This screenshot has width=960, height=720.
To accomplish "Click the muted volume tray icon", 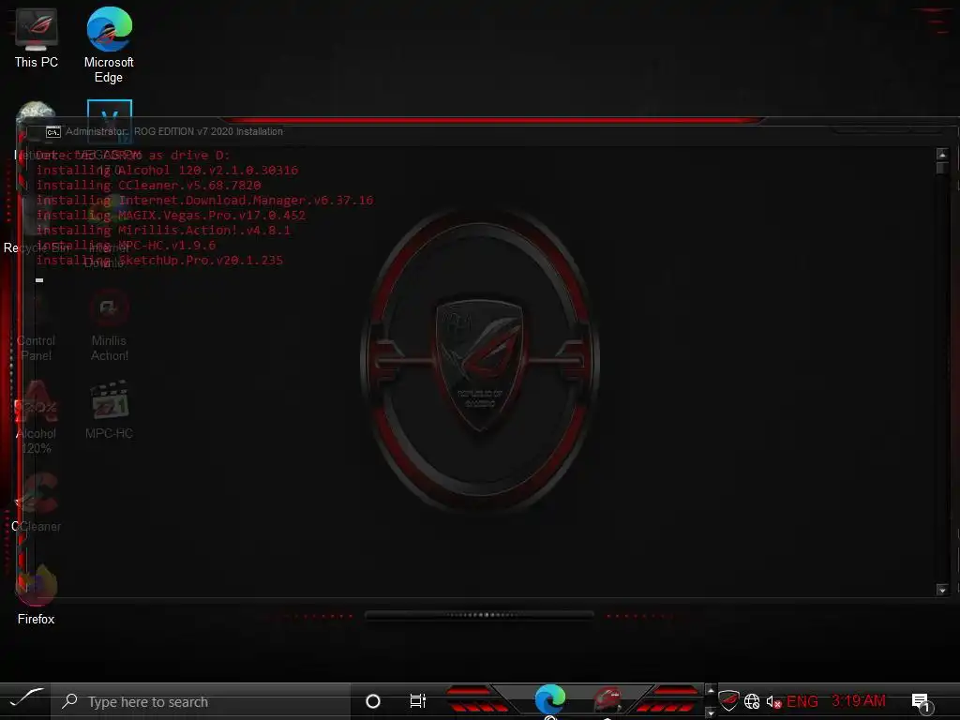I will click(773, 701).
